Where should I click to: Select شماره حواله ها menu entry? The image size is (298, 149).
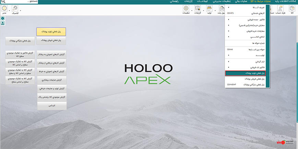coord(245,43)
